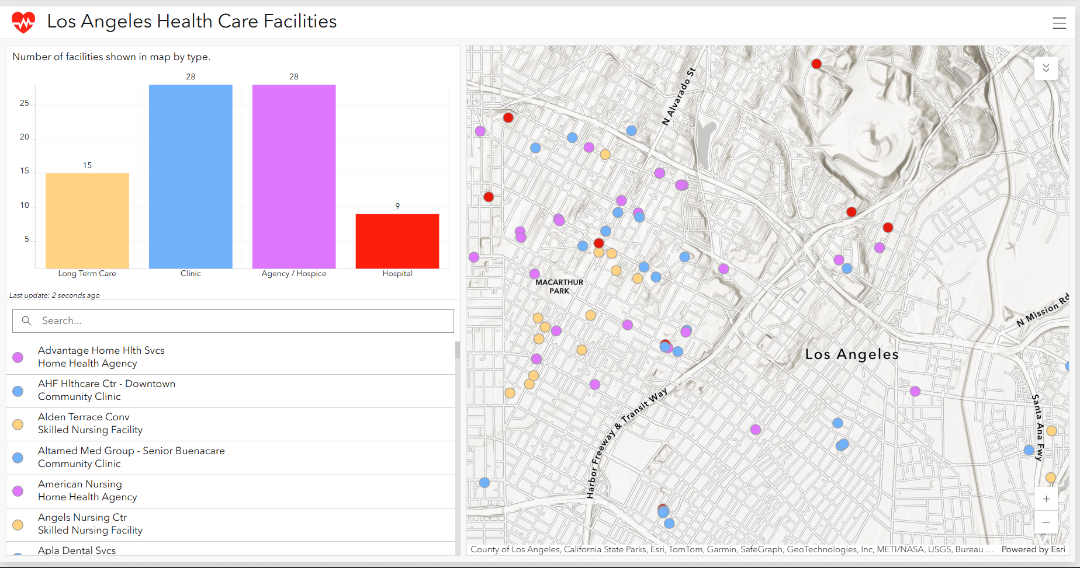
Task: Zoom in on the map
Action: point(1046,499)
